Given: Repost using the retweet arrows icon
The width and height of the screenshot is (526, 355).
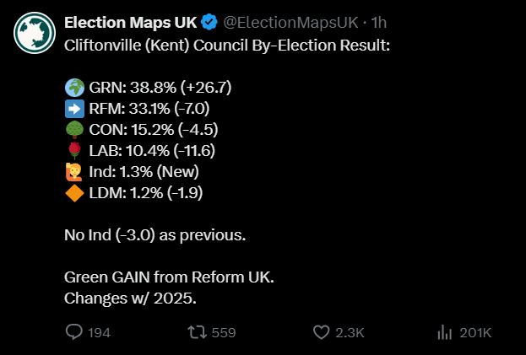Looking at the screenshot, I should [198, 333].
